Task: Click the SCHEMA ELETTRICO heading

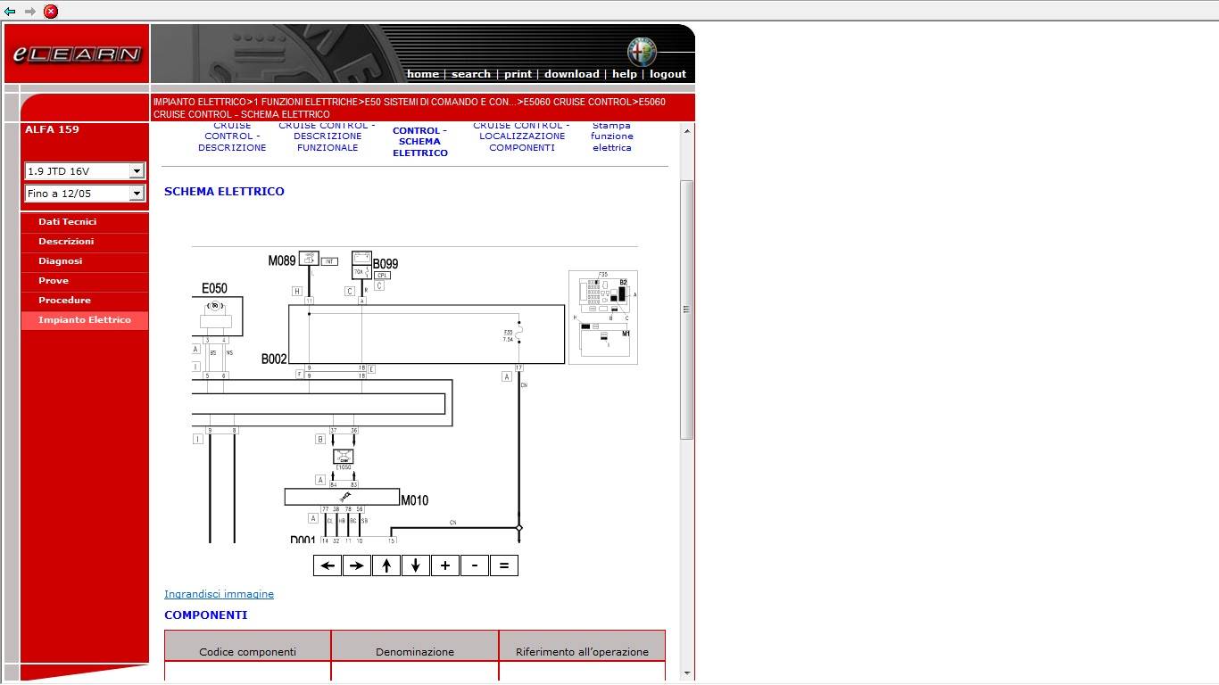Action: click(x=224, y=192)
